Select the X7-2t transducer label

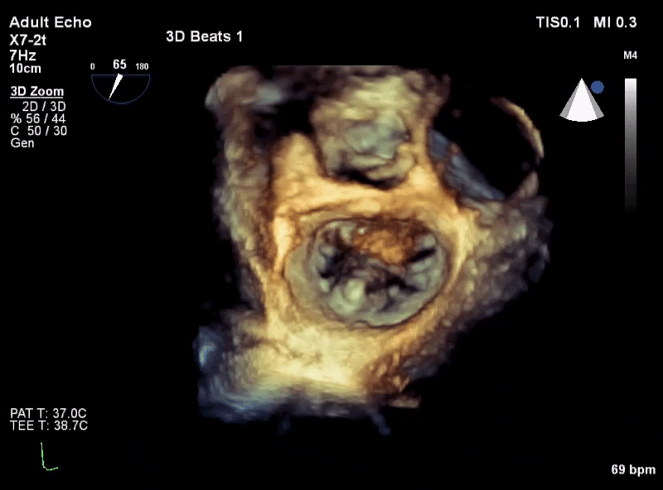pos(28,40)
